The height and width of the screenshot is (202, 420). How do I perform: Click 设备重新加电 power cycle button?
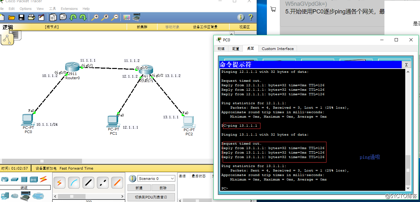coord(46,168)
